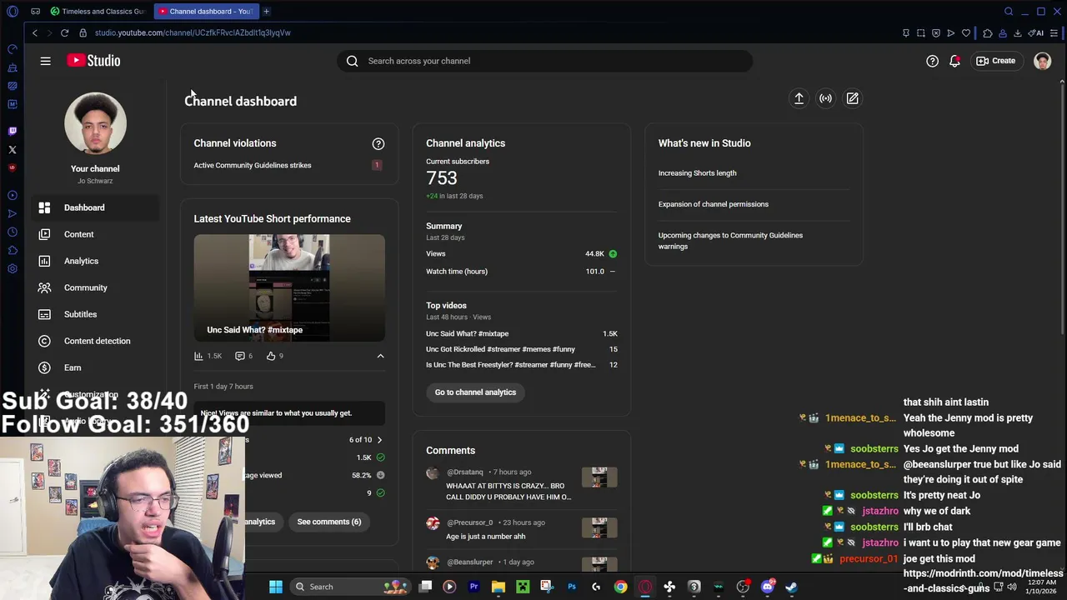
Task: Click See comments (6) button
Action: point(329,522)
